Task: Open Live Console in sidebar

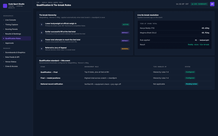Action: pyautogui.click(x=16, y=20)
